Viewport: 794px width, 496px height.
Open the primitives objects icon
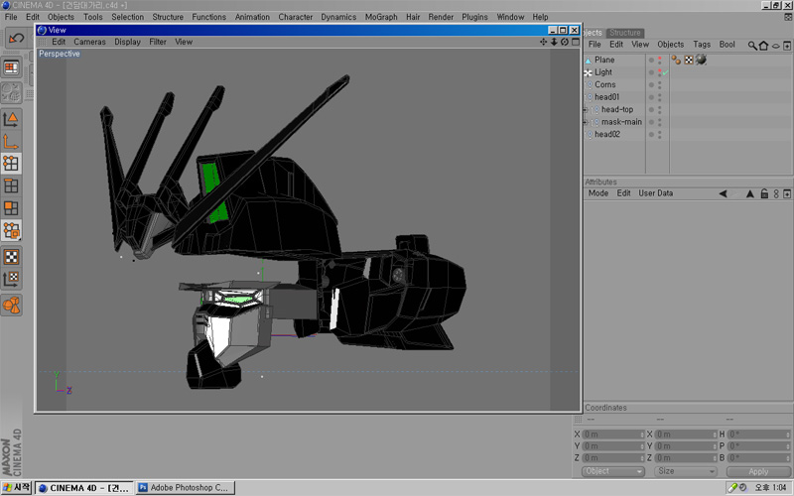point(11,306)
